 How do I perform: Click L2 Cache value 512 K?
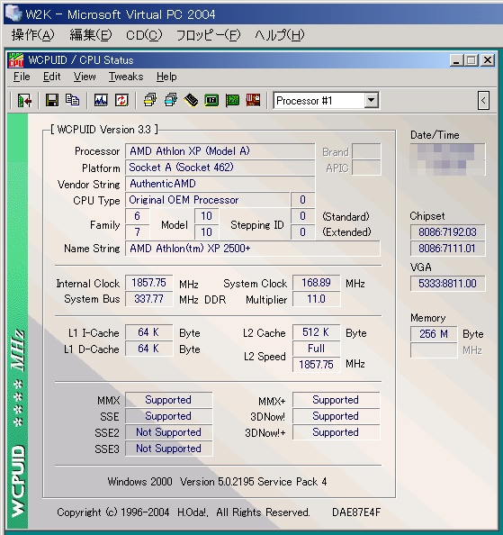(x=316, y=332)
